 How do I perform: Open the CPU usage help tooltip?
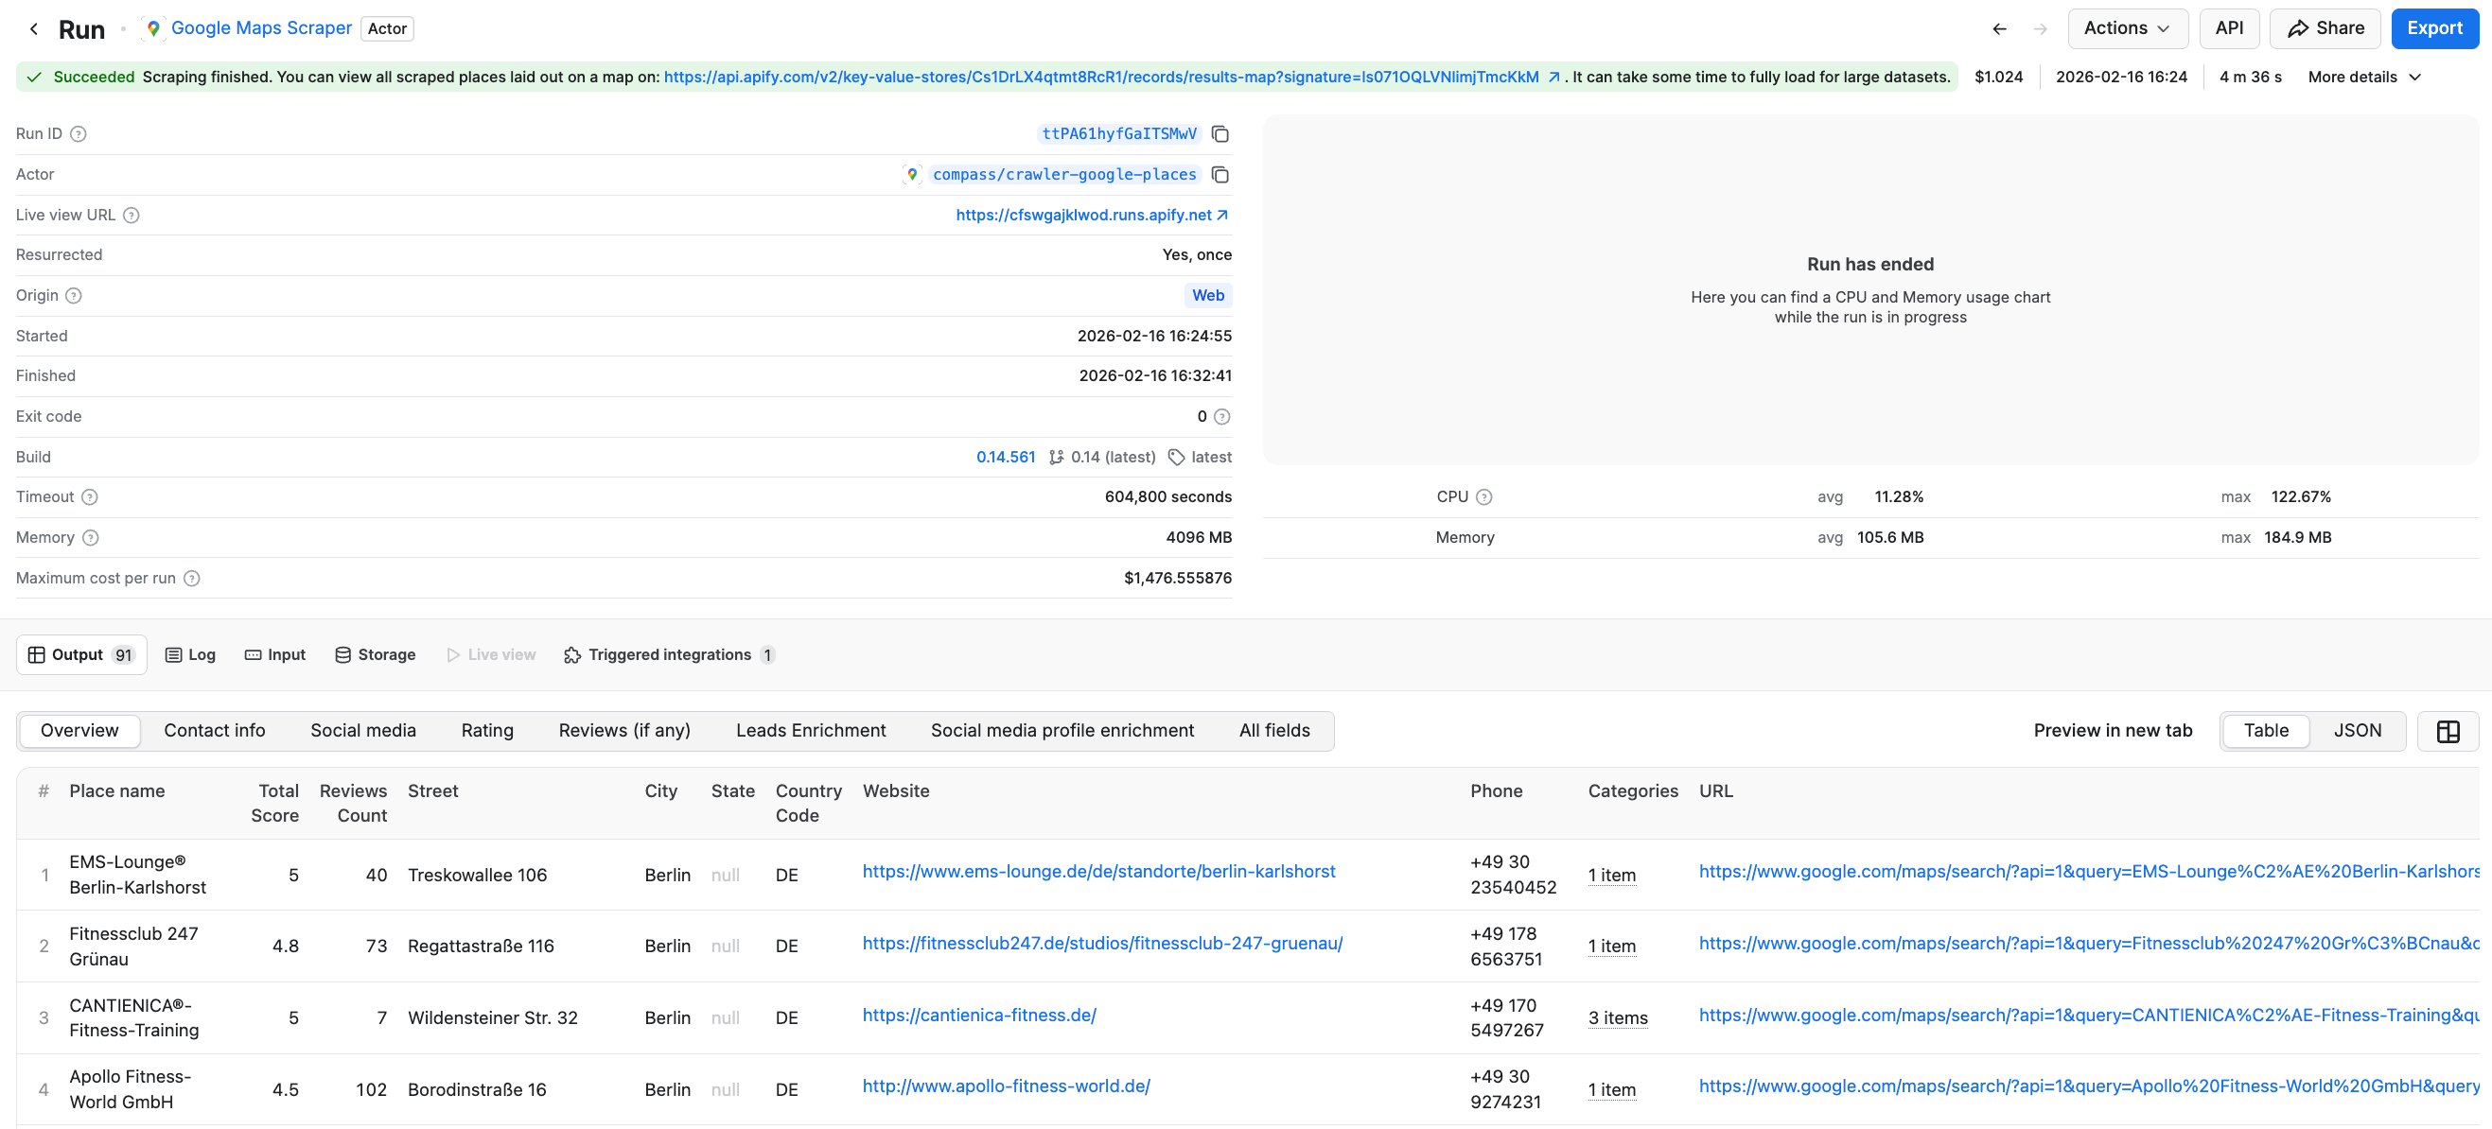[1486, 495]
